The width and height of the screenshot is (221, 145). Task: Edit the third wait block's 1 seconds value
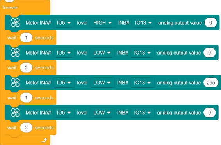pos(26,97)
